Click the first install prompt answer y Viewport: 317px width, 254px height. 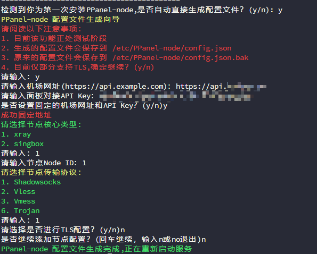(x=280, y=10)
